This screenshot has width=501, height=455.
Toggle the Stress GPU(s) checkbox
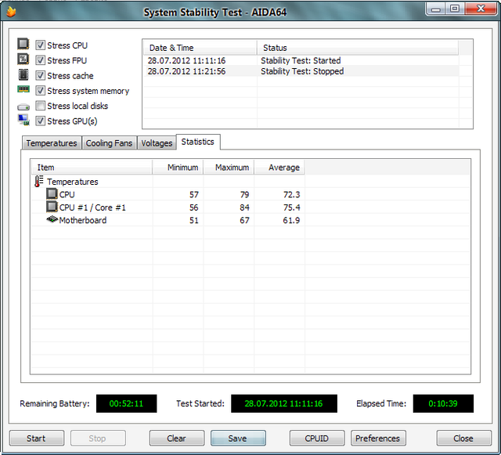tap(40, 121)
